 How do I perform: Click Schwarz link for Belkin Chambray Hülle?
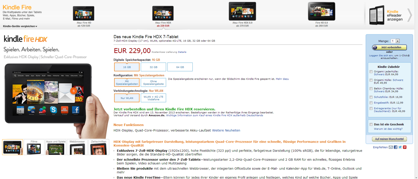[x=379, y=91]
